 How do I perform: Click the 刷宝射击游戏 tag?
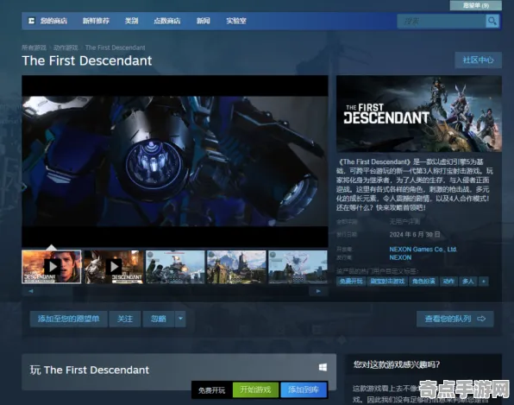387,282
